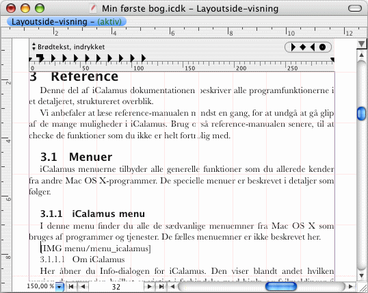Click the heading '3.1.1 iCalamus menu'
Viewport: 368px width, 293px height.
[x=92, y=214]
